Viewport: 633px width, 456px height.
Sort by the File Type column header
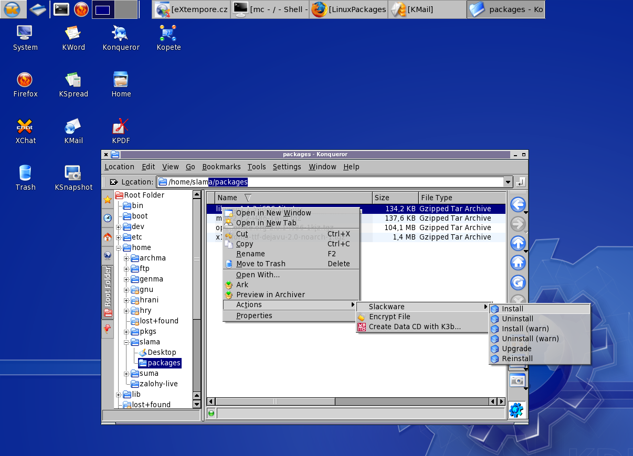462,198
